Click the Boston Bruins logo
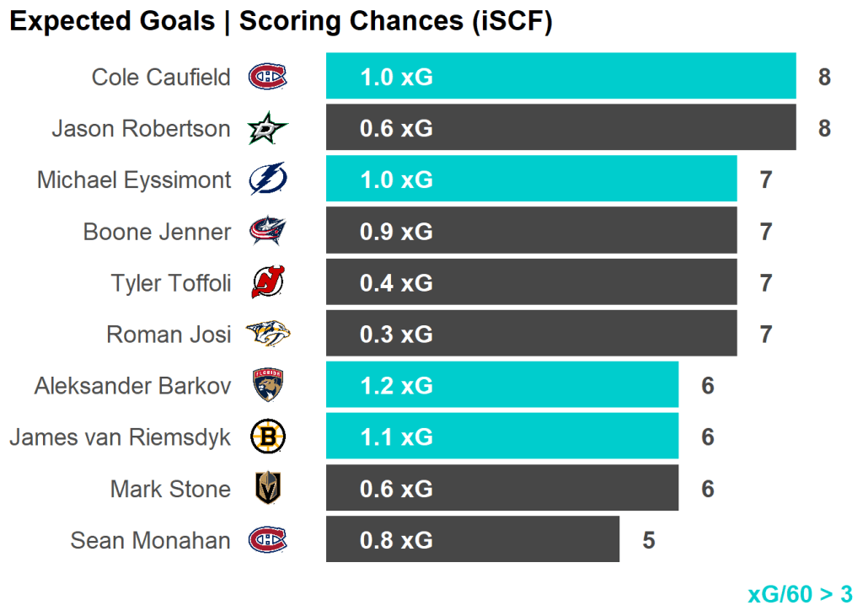Image resolution: width=863 pixels, height=616 pixels. [267, 437]
